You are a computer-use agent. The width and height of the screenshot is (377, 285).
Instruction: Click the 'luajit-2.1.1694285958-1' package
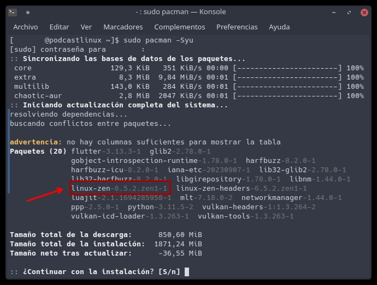(x=121, y=198)
